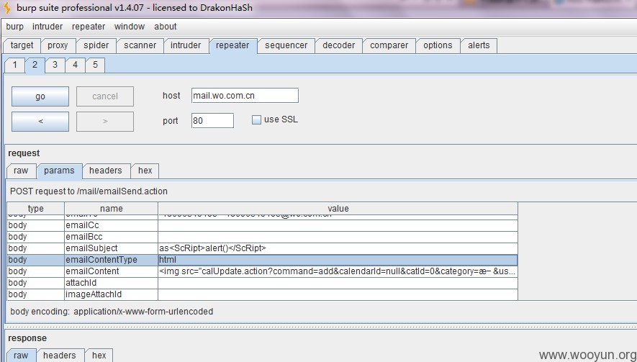637x362 pixels.
Task: Open the burp menu
Action: (x=14, y=27)
